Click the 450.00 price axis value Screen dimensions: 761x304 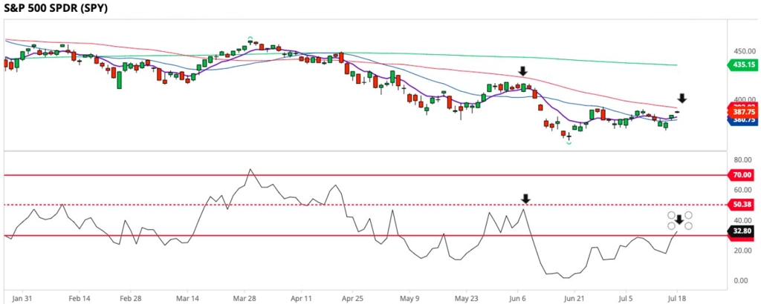coord(743,51)
